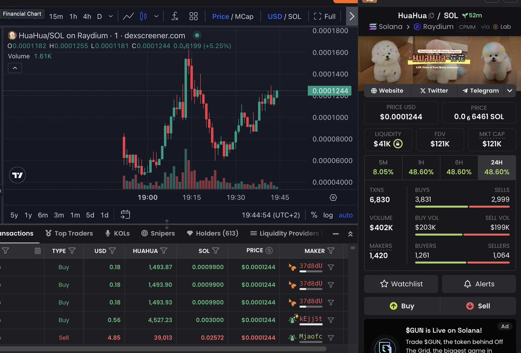Select the 1H price change period
The width and height of the screenshot is (521, 353).
point(421,167)
